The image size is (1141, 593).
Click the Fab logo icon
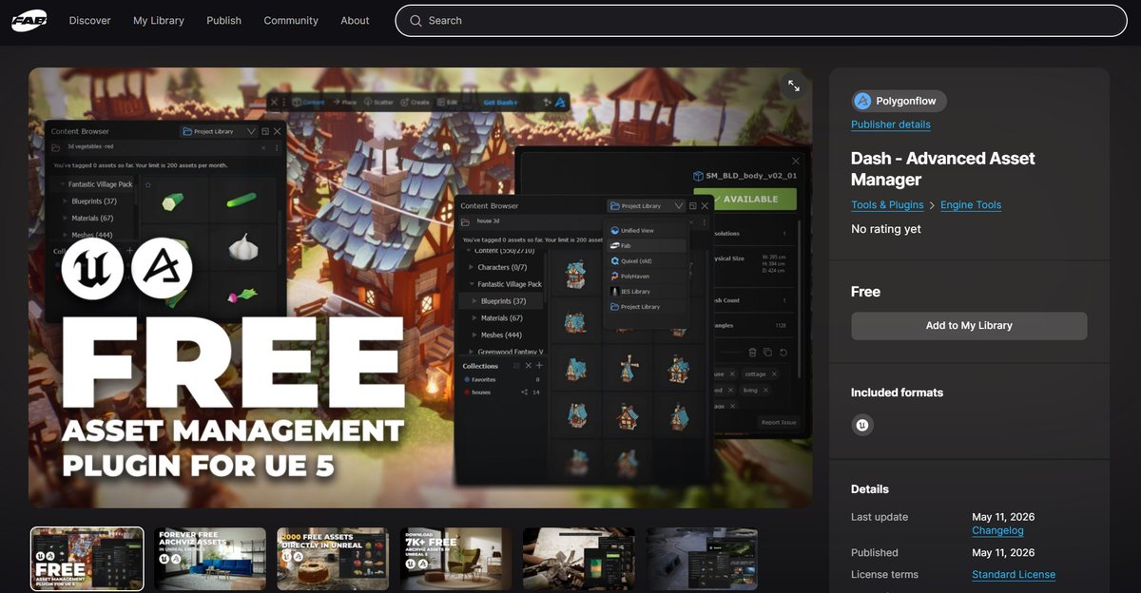[x=29, y=21]
